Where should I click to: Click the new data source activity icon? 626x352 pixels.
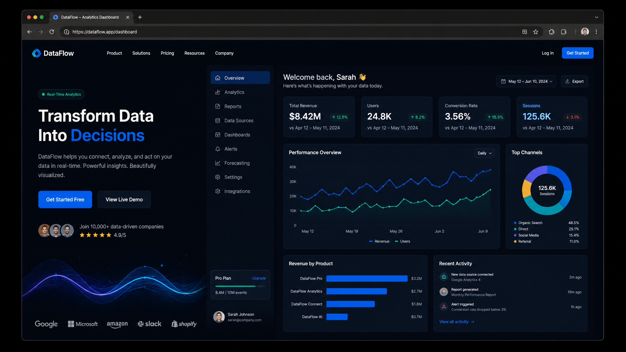pyautogui.click(x=444, y=277)
